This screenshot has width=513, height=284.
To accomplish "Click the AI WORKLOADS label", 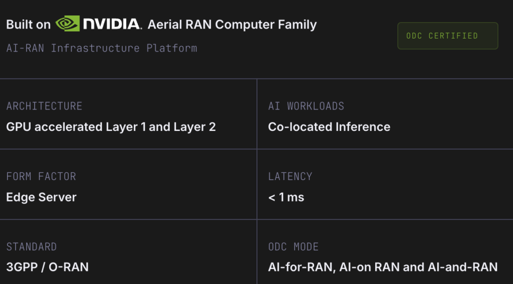I will point(306,106).
